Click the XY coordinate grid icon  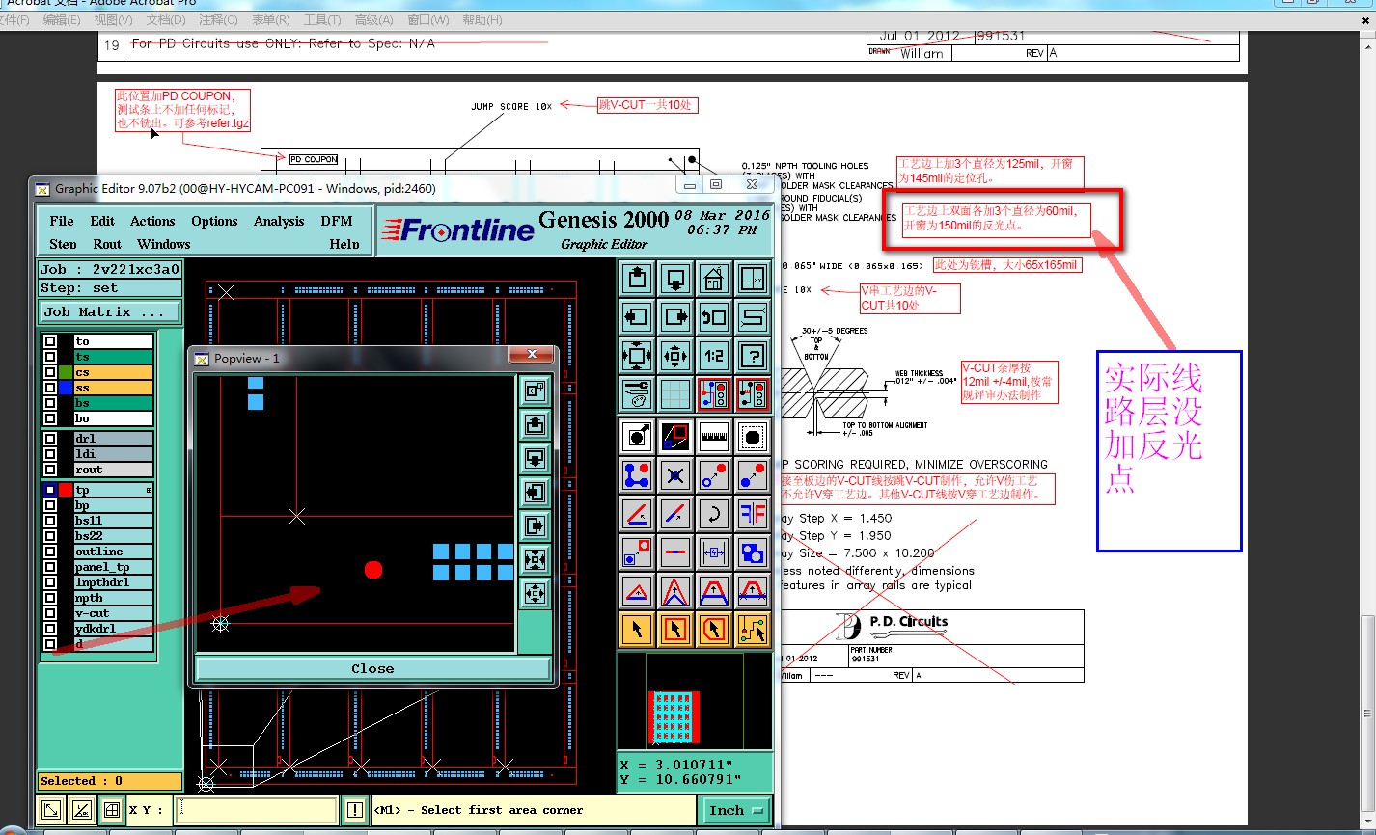pos(753,279)
